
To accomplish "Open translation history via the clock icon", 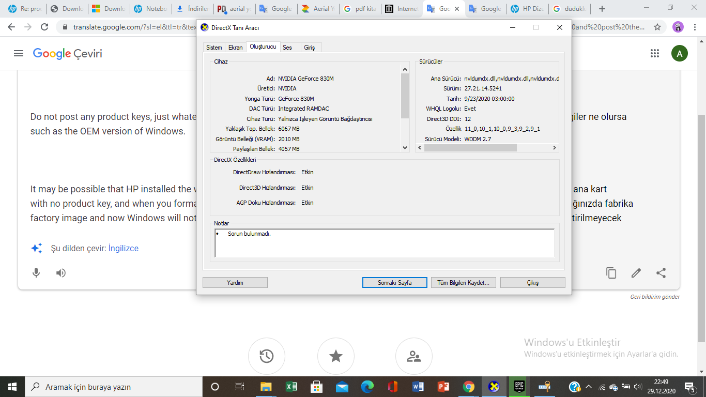I will (266, 356).
